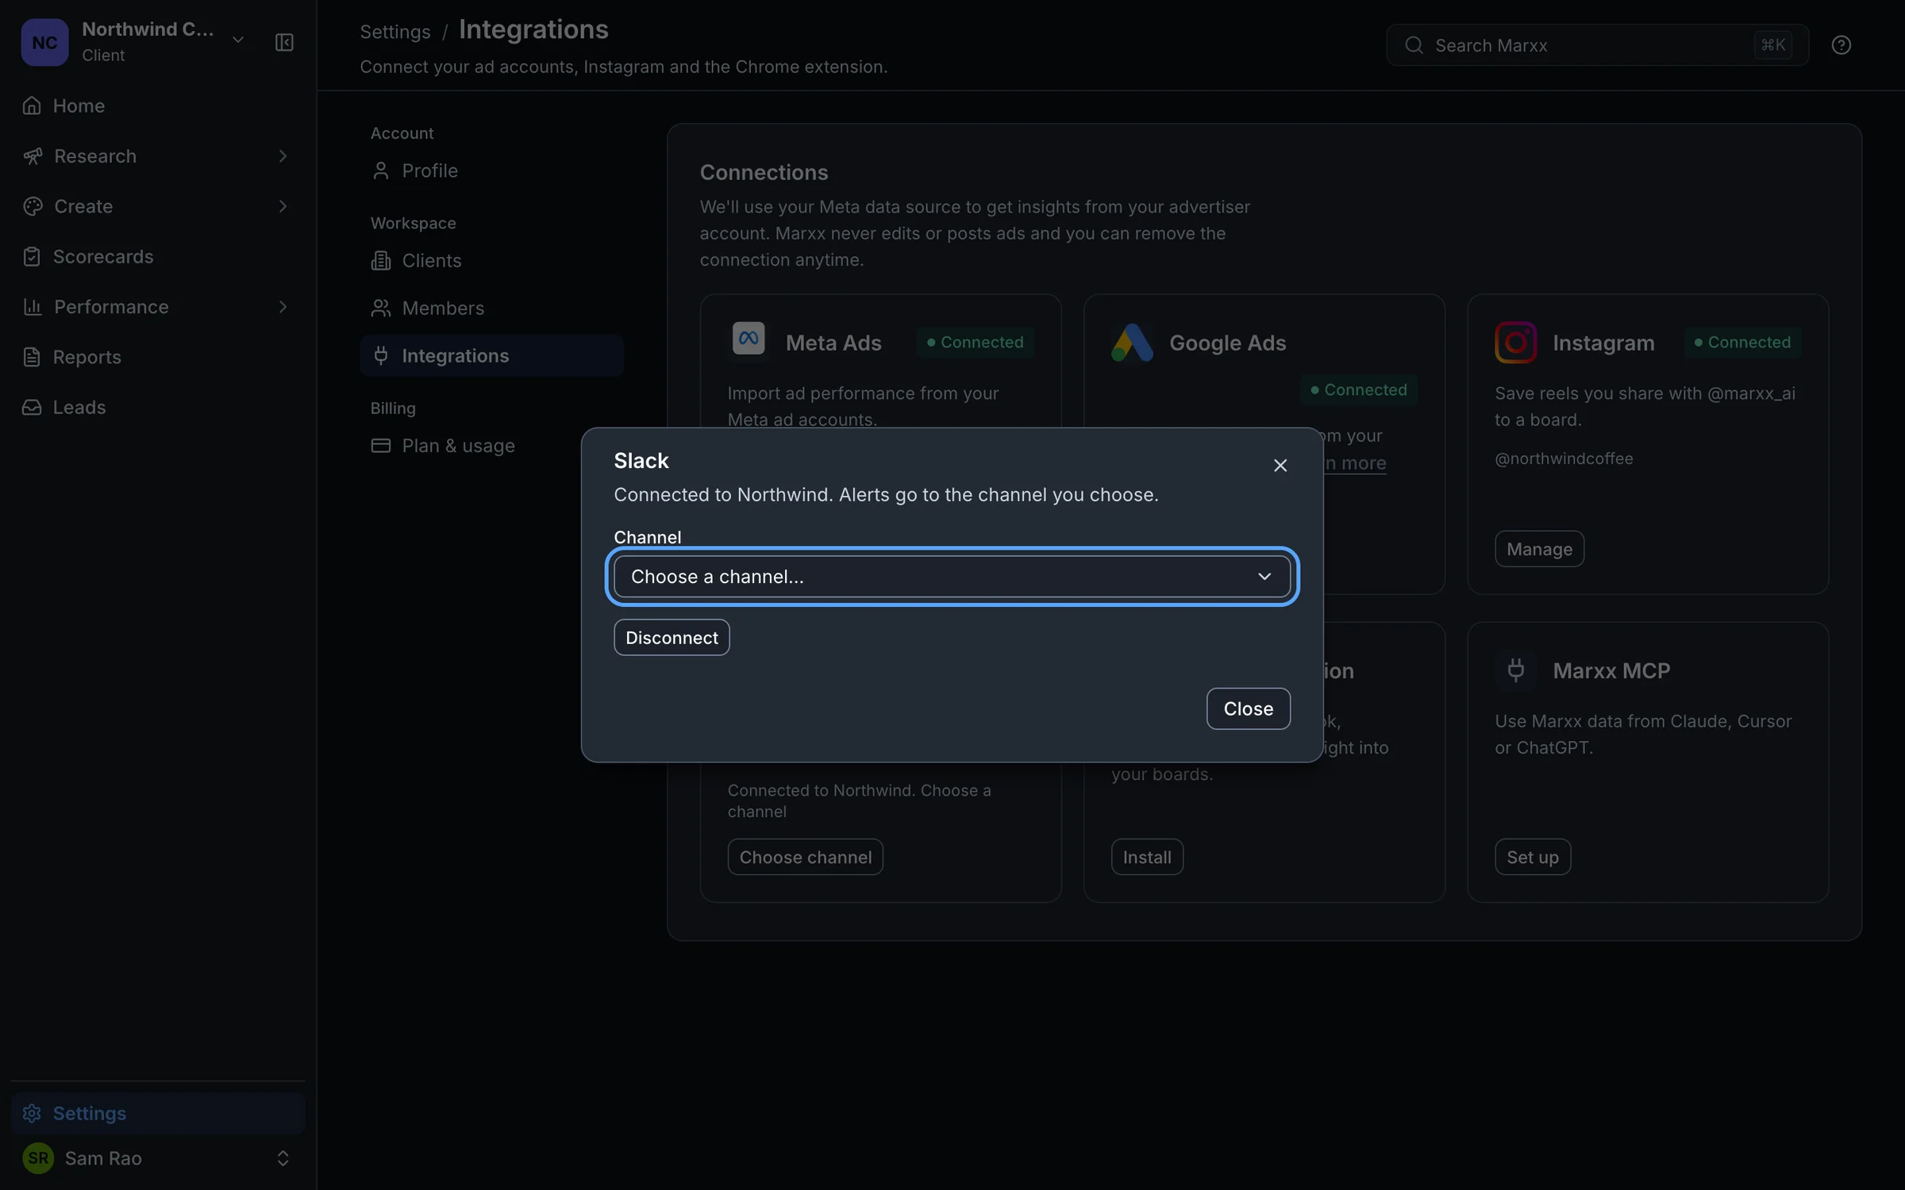This screenshot has height=1190, width=1905.
Task: Dismiss the Slack dialog with X icon
Action: click(1280, 466)
